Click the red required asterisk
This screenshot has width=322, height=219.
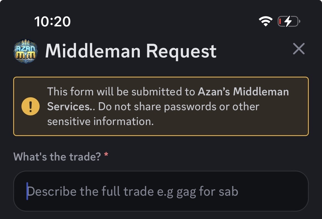[106, 156]
